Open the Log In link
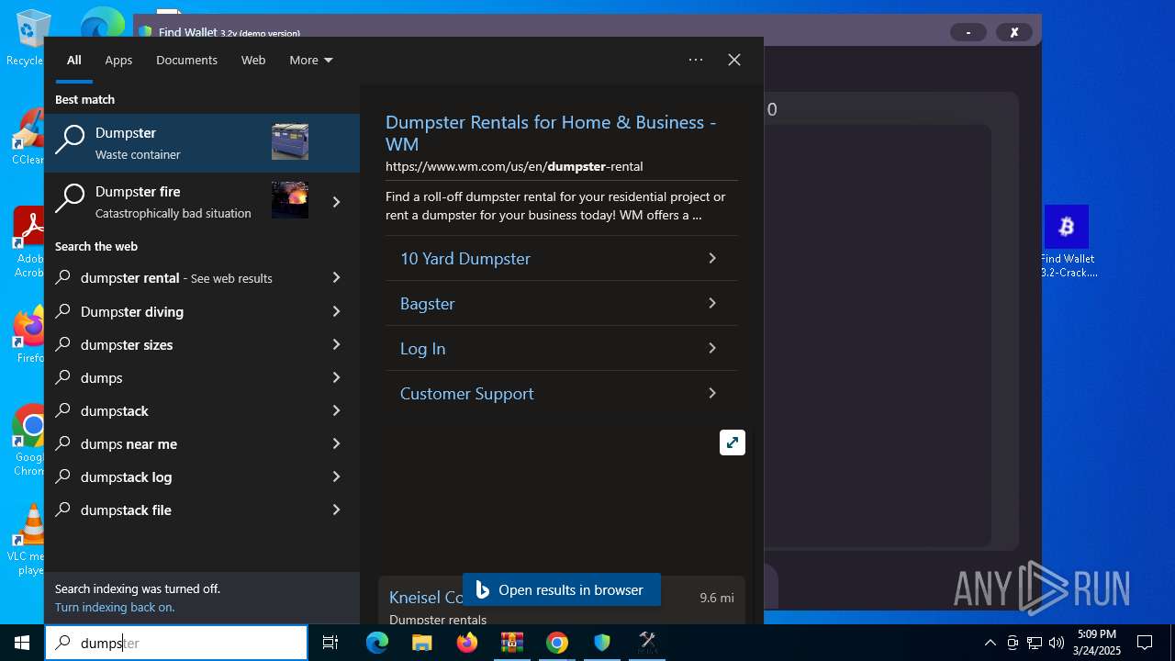 (x=561, y=348)
